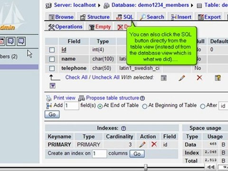This screenshot has height=171, width=228.
Task: Open the Export tab
Action: pyautogui.click(x=209, y=17)
